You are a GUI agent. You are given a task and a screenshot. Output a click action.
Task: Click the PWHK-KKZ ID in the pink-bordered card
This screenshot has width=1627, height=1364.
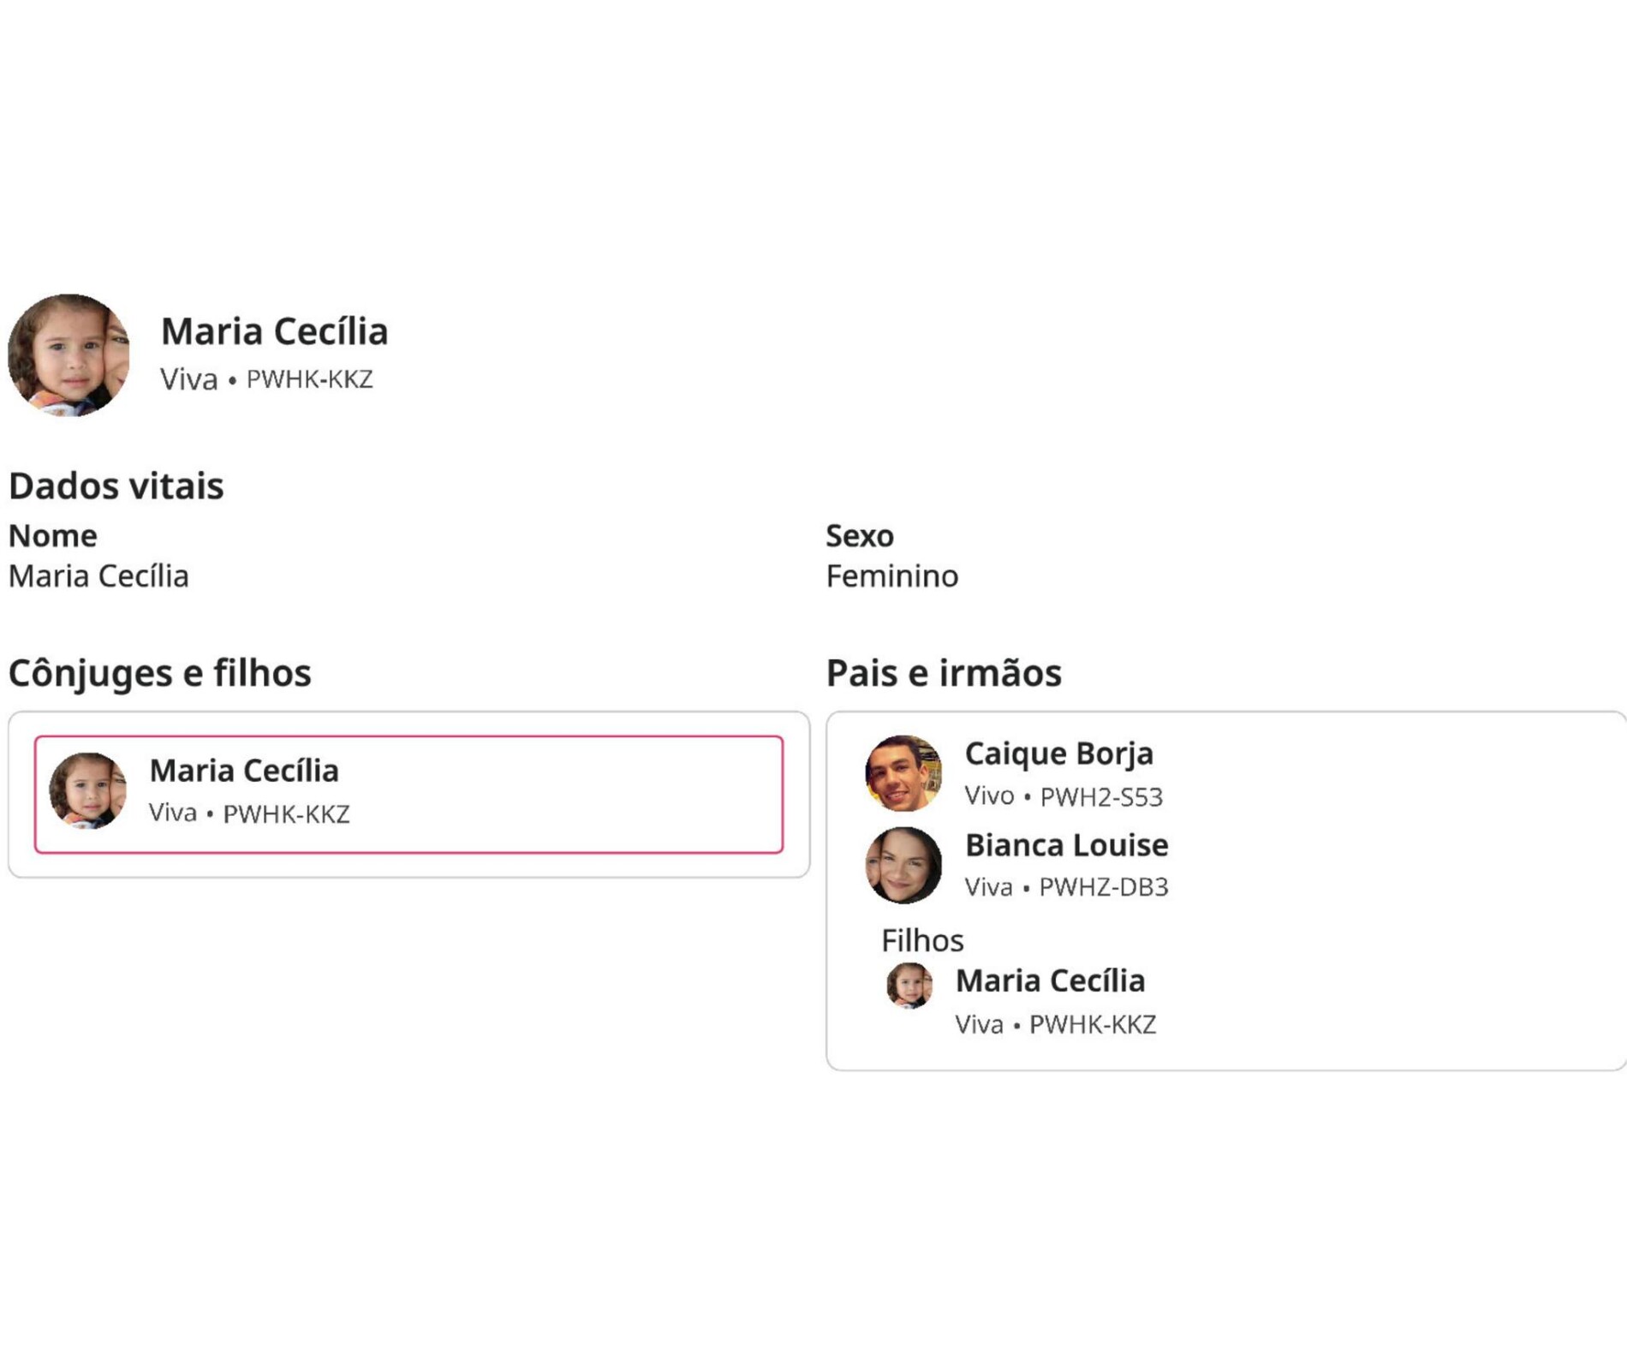pyautogui.click(x=286, y=813)
